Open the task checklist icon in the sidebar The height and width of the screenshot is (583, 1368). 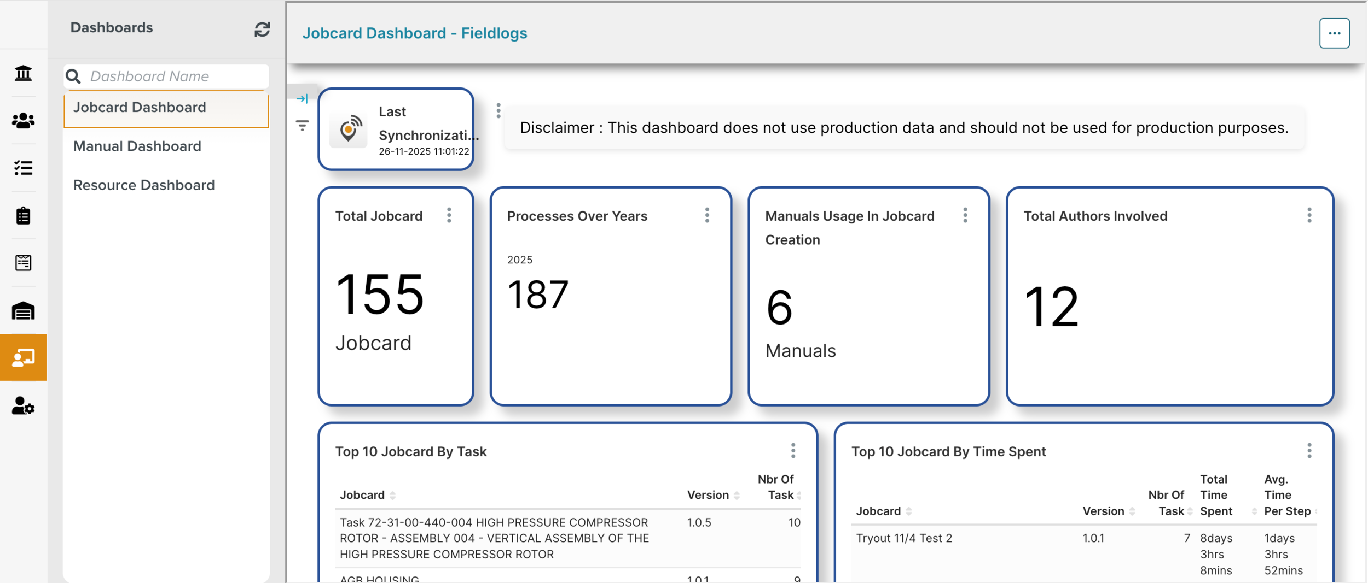[x=23, y=169]
